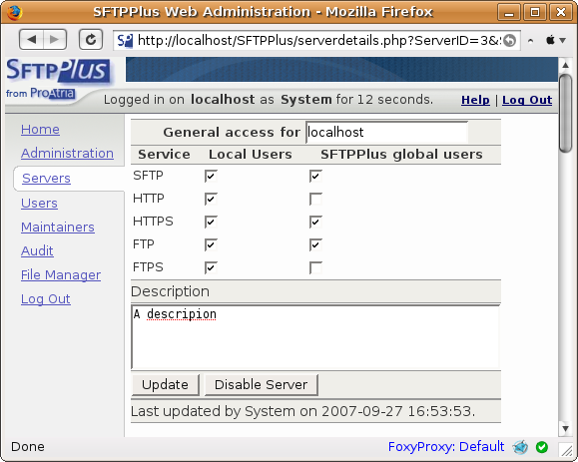Click the Disable Server button
This screenshot has height=462, width=578.
point(261,384)
